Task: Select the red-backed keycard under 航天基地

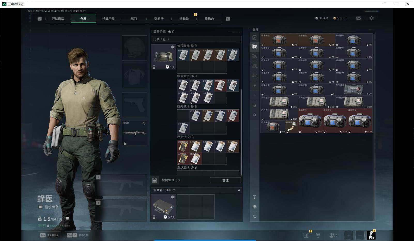Action: tap(233, 116)
